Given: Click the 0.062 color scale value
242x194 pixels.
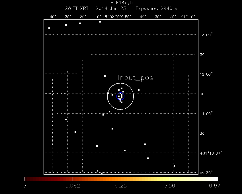Looking at the screenshot, I should click(x=73, y=186).
